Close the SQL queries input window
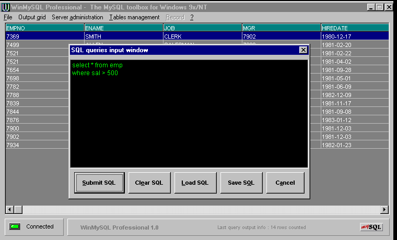 point(303,50)
